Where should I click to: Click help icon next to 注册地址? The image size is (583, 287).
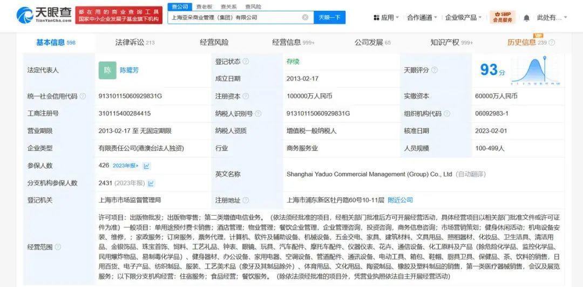click(x=246, y=200)
